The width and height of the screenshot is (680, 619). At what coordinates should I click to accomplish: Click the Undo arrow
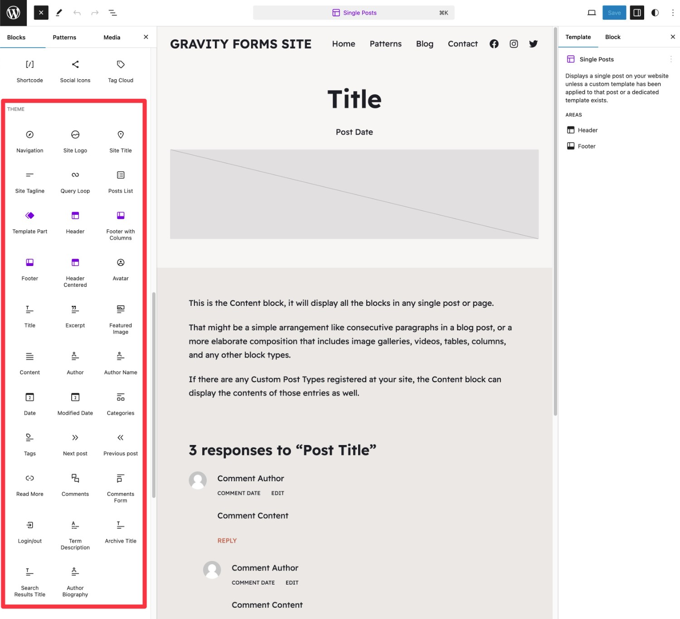coord(77,13)
